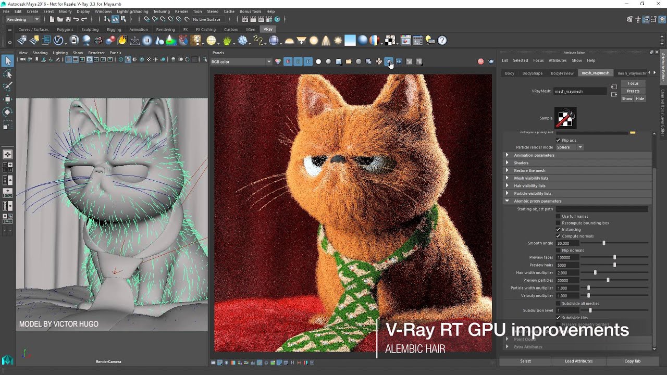Screen dimensions: 667x375
Task: Click the switch to RGB channels color icon
Action: pos(278,61)
